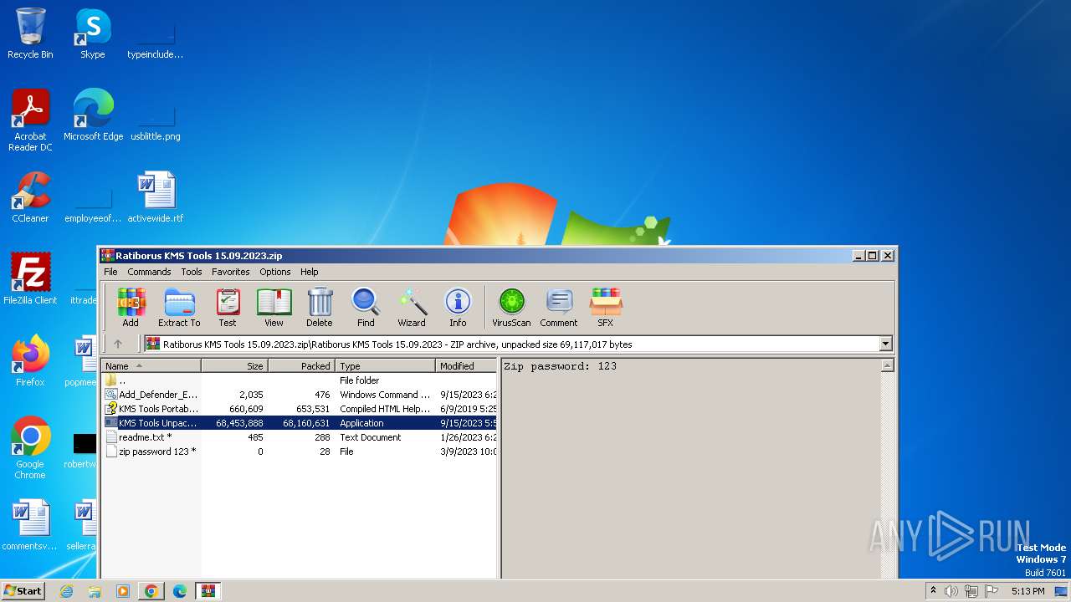
Task: Open the volume tray icon
Action: click(x=951, y=591)
